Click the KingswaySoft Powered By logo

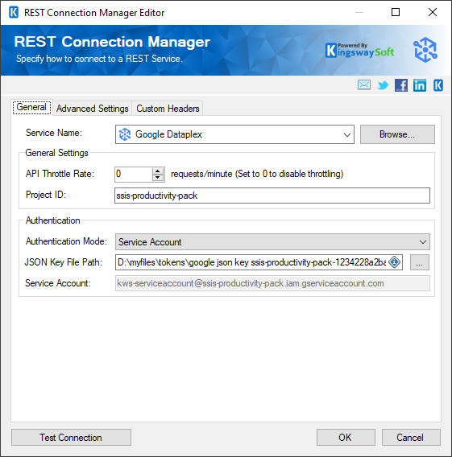360,51
